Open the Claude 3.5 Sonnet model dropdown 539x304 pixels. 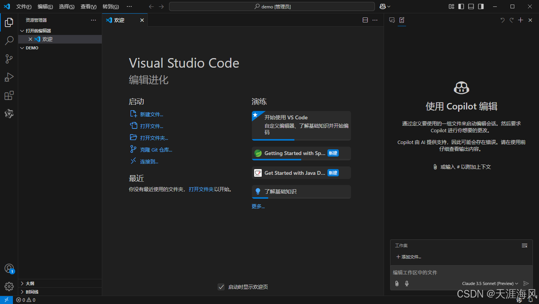point(490,283)
